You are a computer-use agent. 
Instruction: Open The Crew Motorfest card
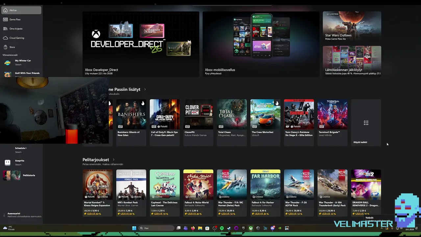tap(265, 122)
